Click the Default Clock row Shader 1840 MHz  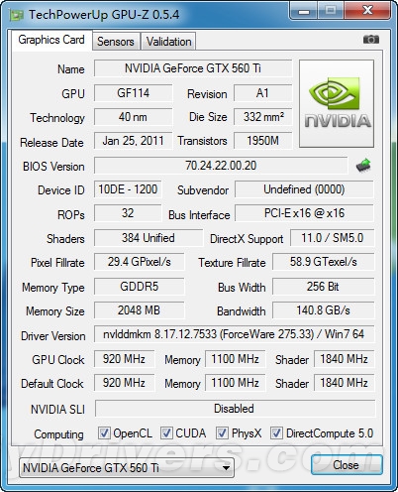click(x=344, y=383)
